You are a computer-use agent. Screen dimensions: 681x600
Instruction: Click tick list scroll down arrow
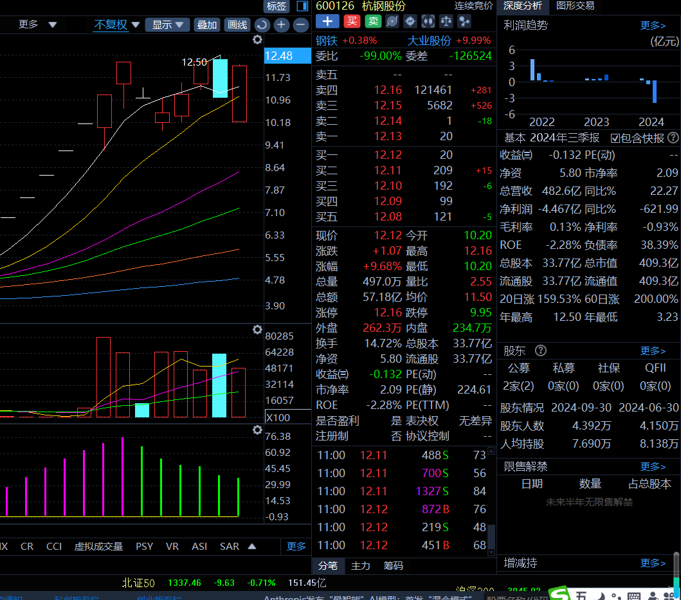pyautogui.click(x=491, y=552)
